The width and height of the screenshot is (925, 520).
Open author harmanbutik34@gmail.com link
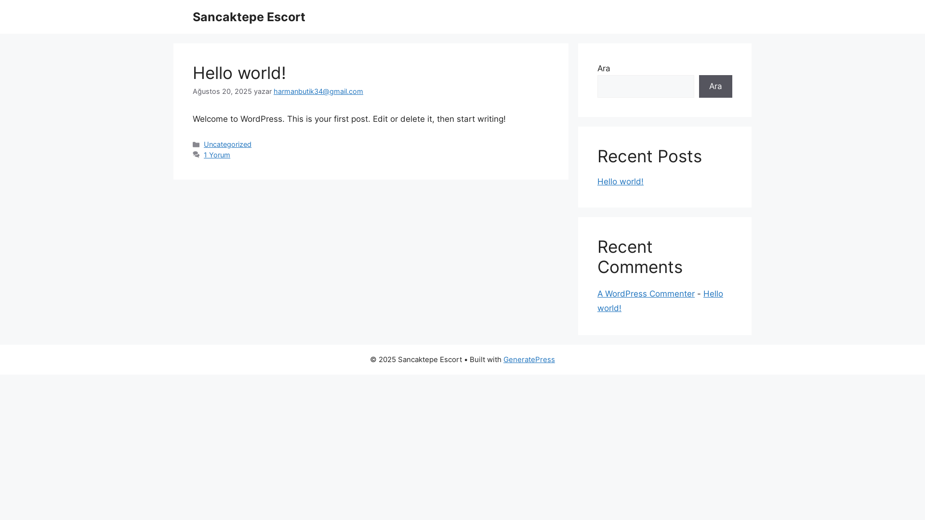tap(318, 91)
